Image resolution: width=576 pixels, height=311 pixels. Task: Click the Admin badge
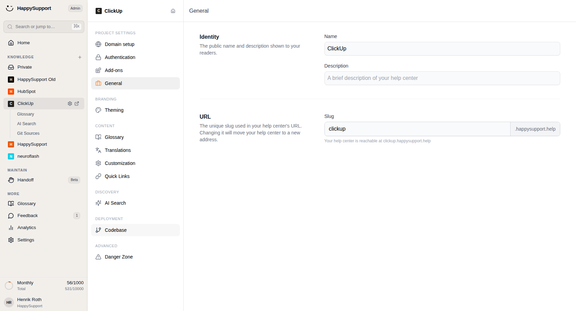click(x=75, y=9)
